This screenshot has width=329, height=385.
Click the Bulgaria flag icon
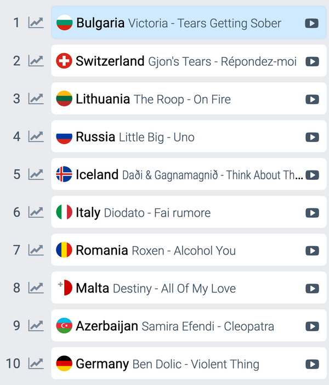click(x=64, y=22)
